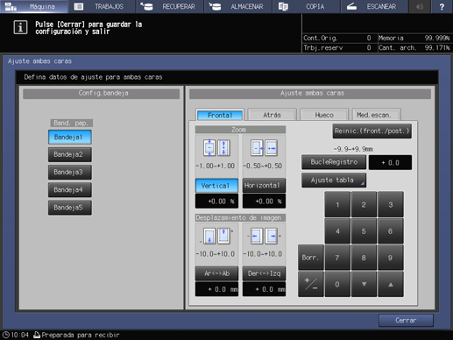Select Bandeja5 tray
This screenshot has width=453, height=340.
tap(70, 208)
